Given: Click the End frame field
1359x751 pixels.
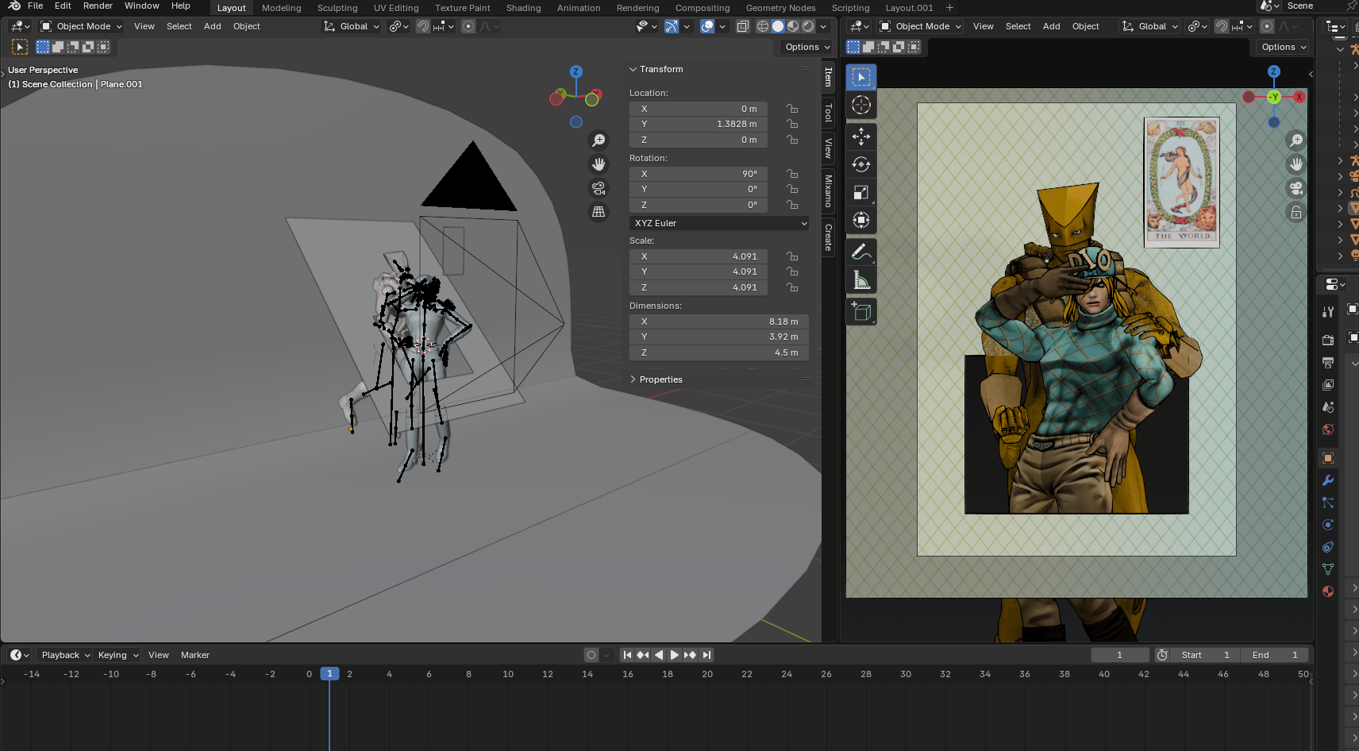Looking at the screenshot, I should pyautogui.click(x=1275, y=655).
